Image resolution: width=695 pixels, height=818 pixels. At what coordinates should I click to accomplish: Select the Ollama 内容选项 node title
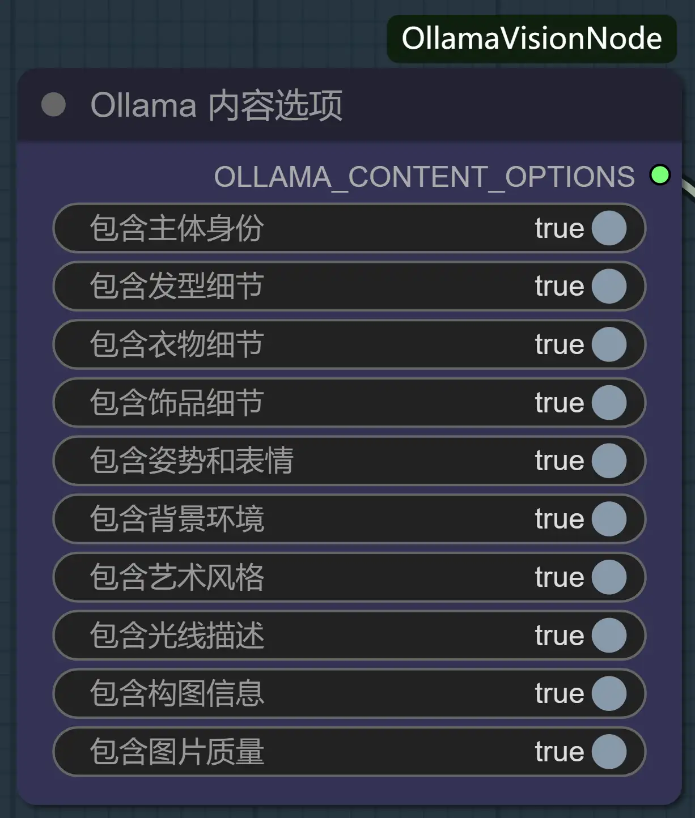[x=217, y=105]
